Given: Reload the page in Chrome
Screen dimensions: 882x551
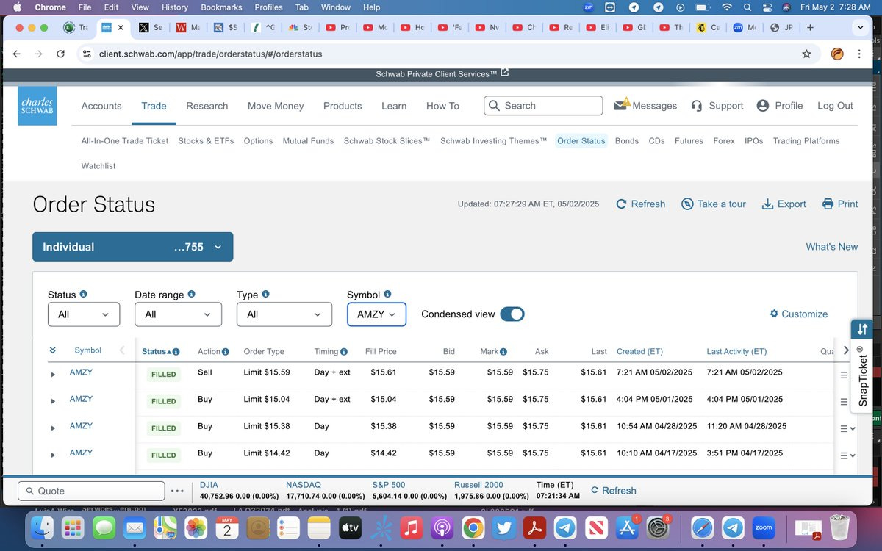Looking at the screenshot, I should click(60, 54).
